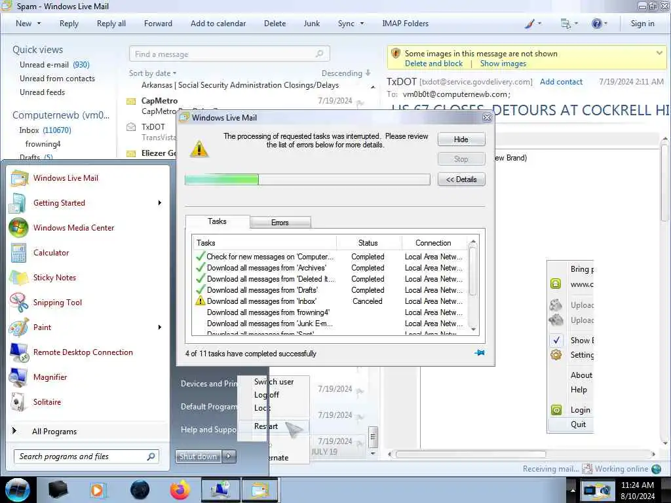Toggle the checked Show entry in the tray menu
Viewport: 671px width, 503px height.
pyautogui.click(x=571, y=341)
